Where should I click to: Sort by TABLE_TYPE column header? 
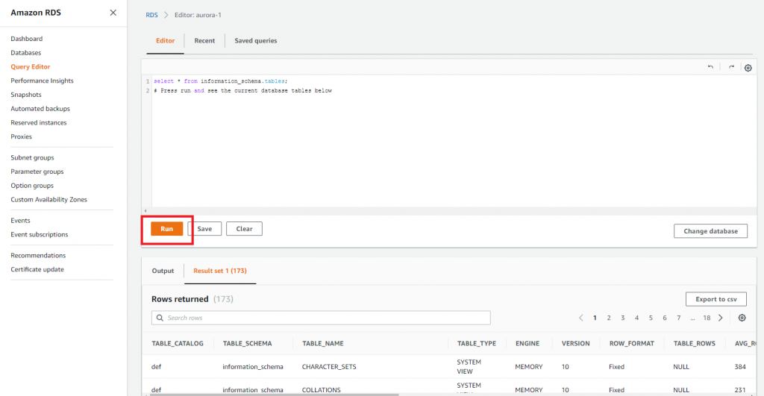pyautogui.click(x=477, y=343)
